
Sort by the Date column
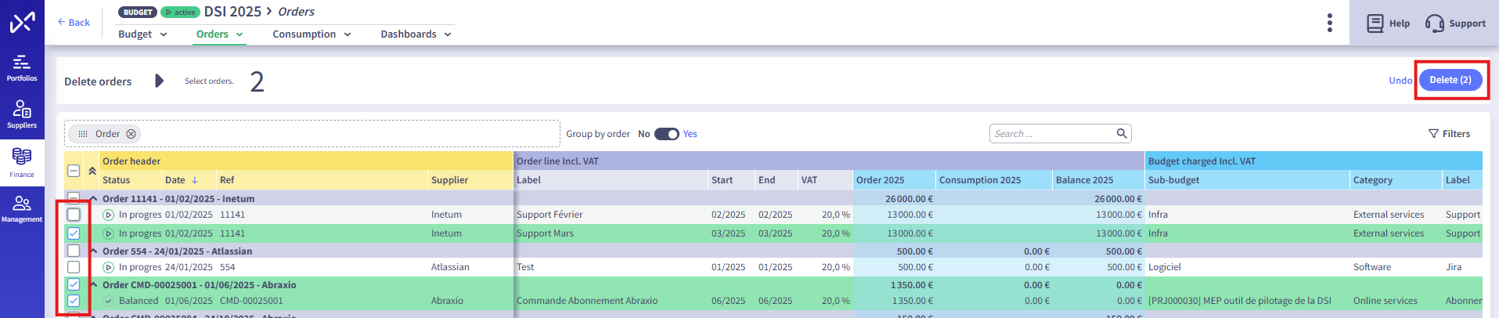click(x=181, y=180)
